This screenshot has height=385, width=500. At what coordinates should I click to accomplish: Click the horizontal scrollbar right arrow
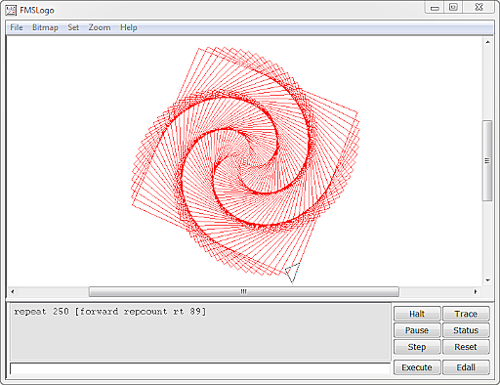tap(476, 291)
